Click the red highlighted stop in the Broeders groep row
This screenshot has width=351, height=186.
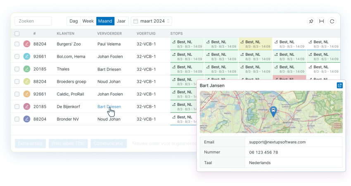click(289, 78)
